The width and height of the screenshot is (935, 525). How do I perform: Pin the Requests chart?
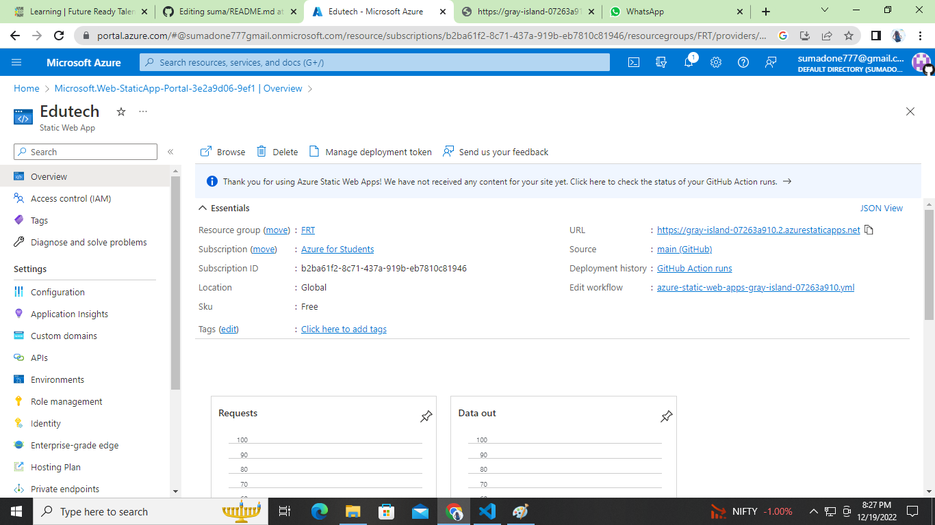click(426, 415)
